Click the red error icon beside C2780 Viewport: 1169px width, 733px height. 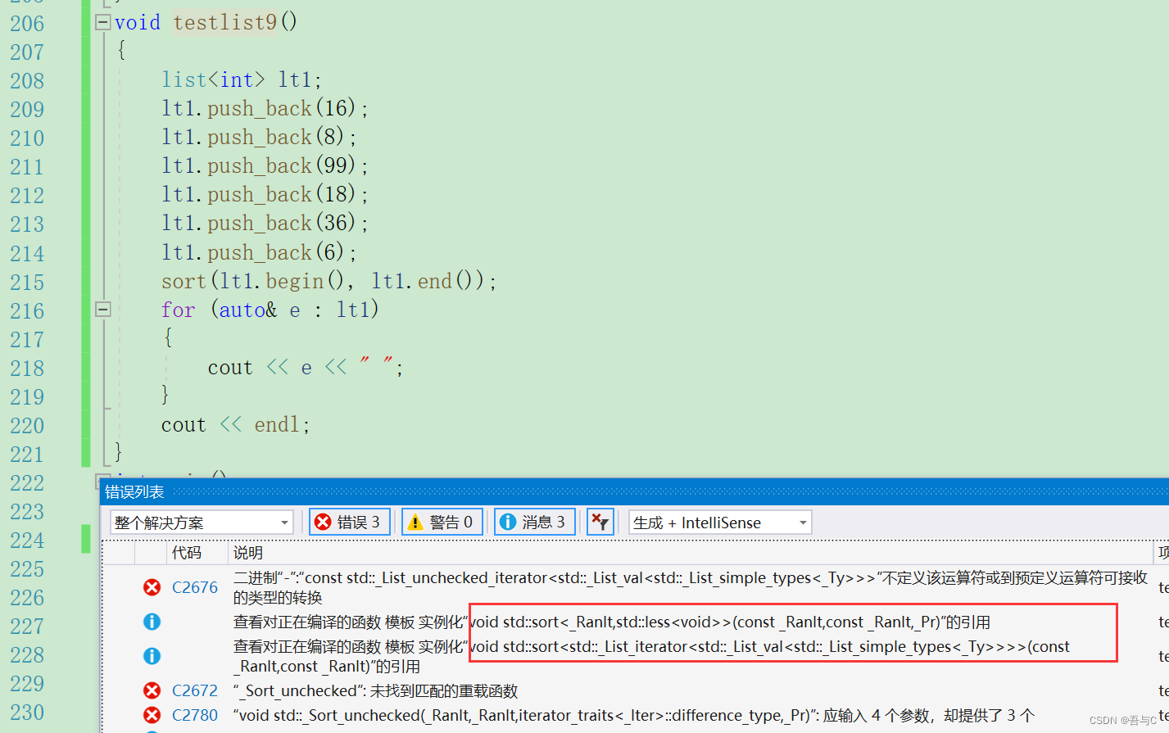coord(152,715)
